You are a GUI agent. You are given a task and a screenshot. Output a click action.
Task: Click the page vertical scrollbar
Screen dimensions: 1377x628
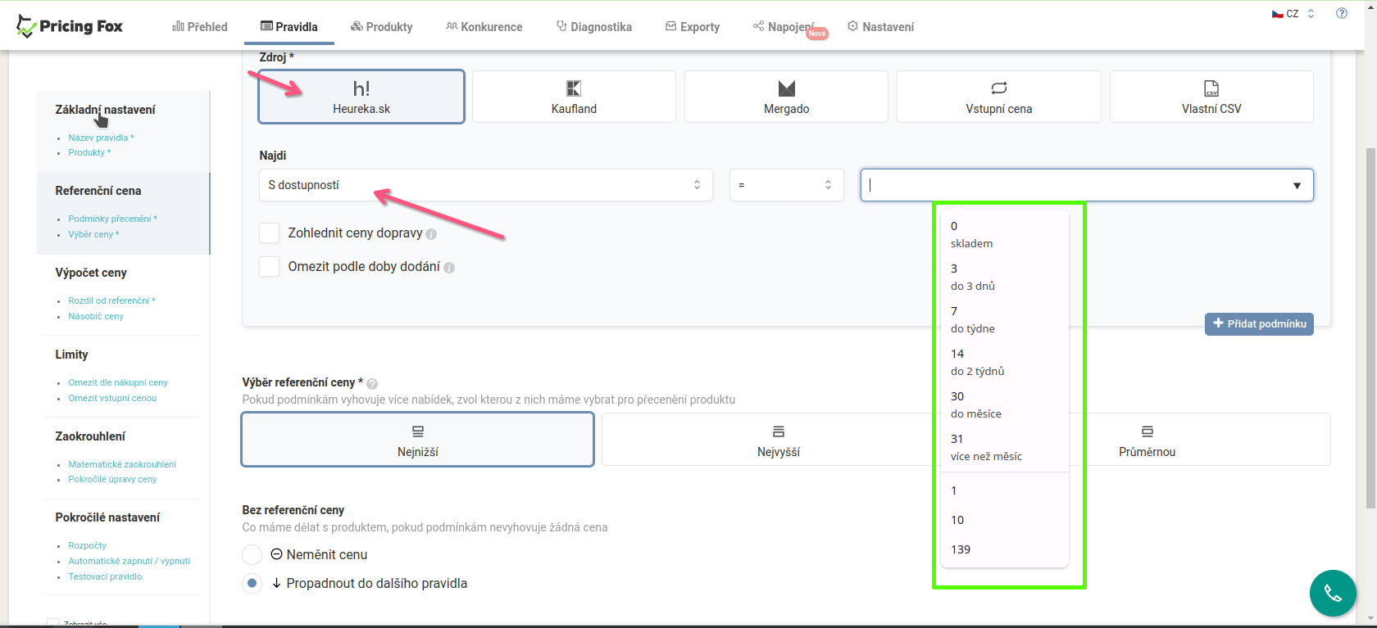tap(1370, 328)
